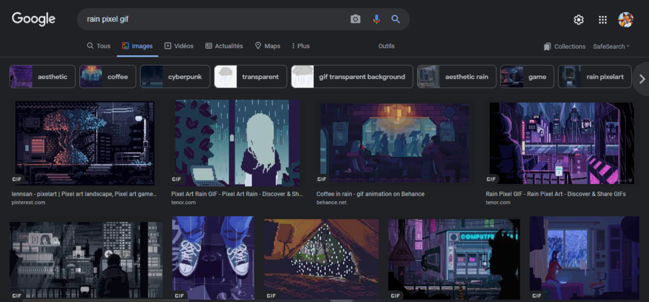Open the lennsan pixelart tree thumbnail
This screenshot has height=302, width=649.
pyautogui.click(x=84, y=143)
